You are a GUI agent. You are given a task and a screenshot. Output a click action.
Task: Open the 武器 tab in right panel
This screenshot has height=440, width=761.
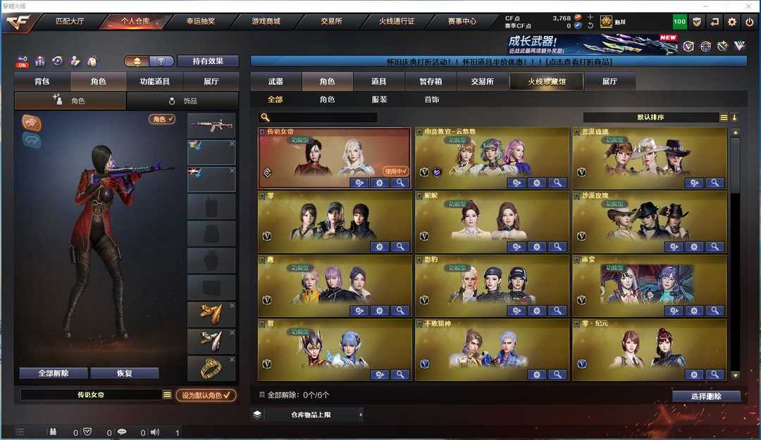tap(276, 82)
